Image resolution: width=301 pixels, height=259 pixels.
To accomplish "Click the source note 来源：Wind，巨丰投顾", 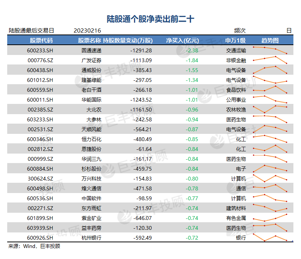I will (x=34, y=246).
